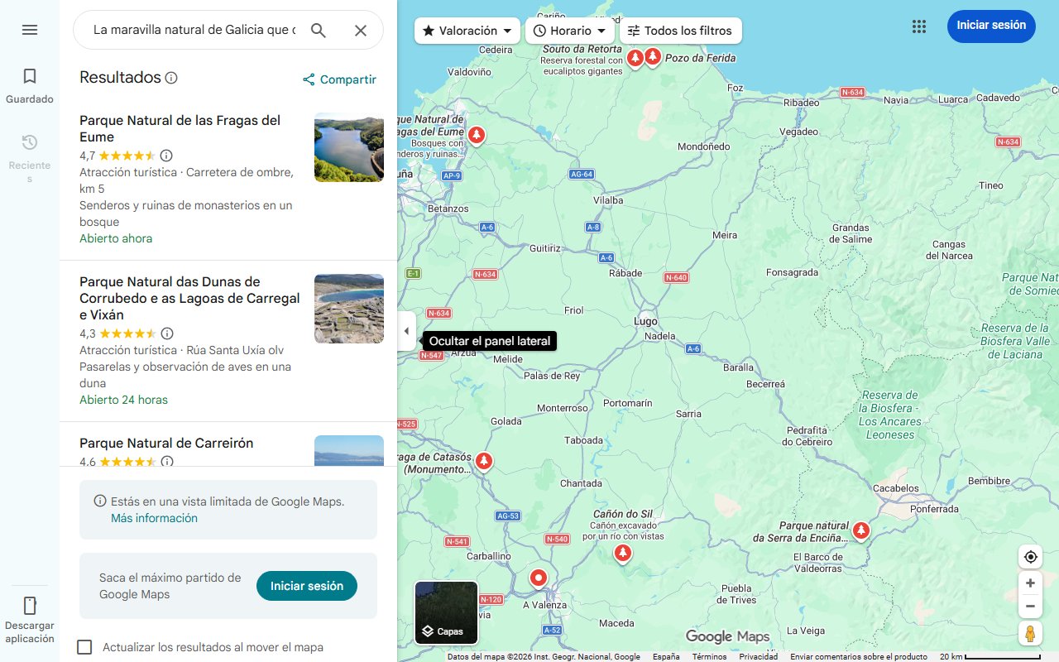Open the main hamburger menu
Screen dimensions: 1059x662
pyautogui.click(x=30, y=30)
